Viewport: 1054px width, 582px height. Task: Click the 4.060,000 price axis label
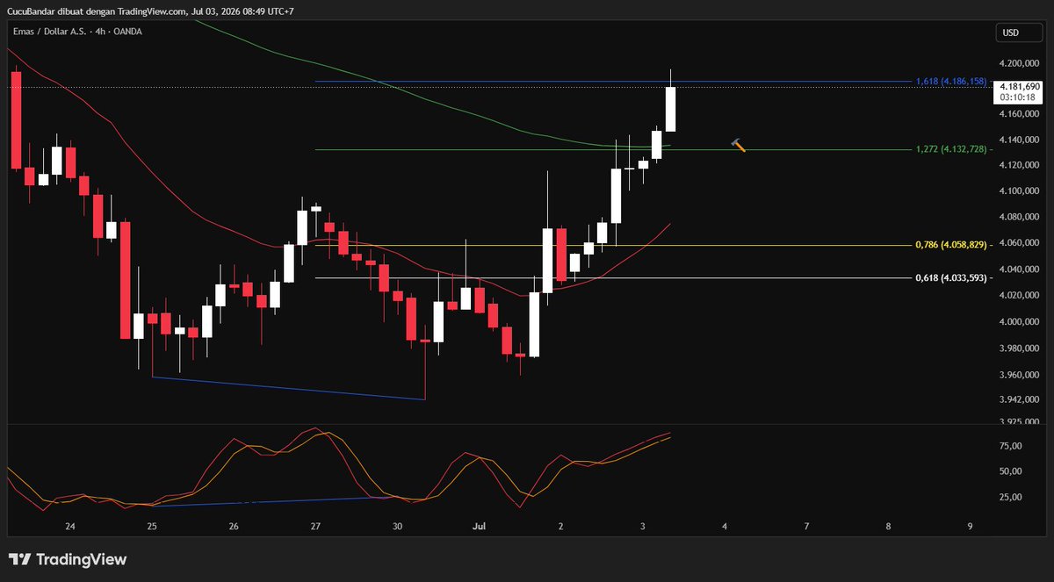(x=1019, y=243)
